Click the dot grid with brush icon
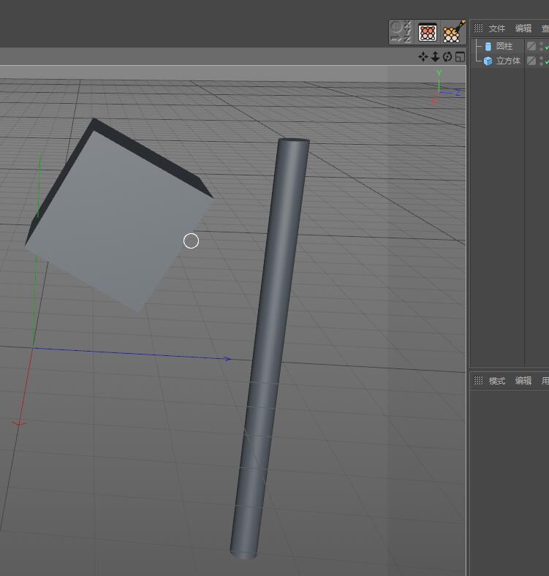The image size is (549, 576). click(x=454, y=32)
